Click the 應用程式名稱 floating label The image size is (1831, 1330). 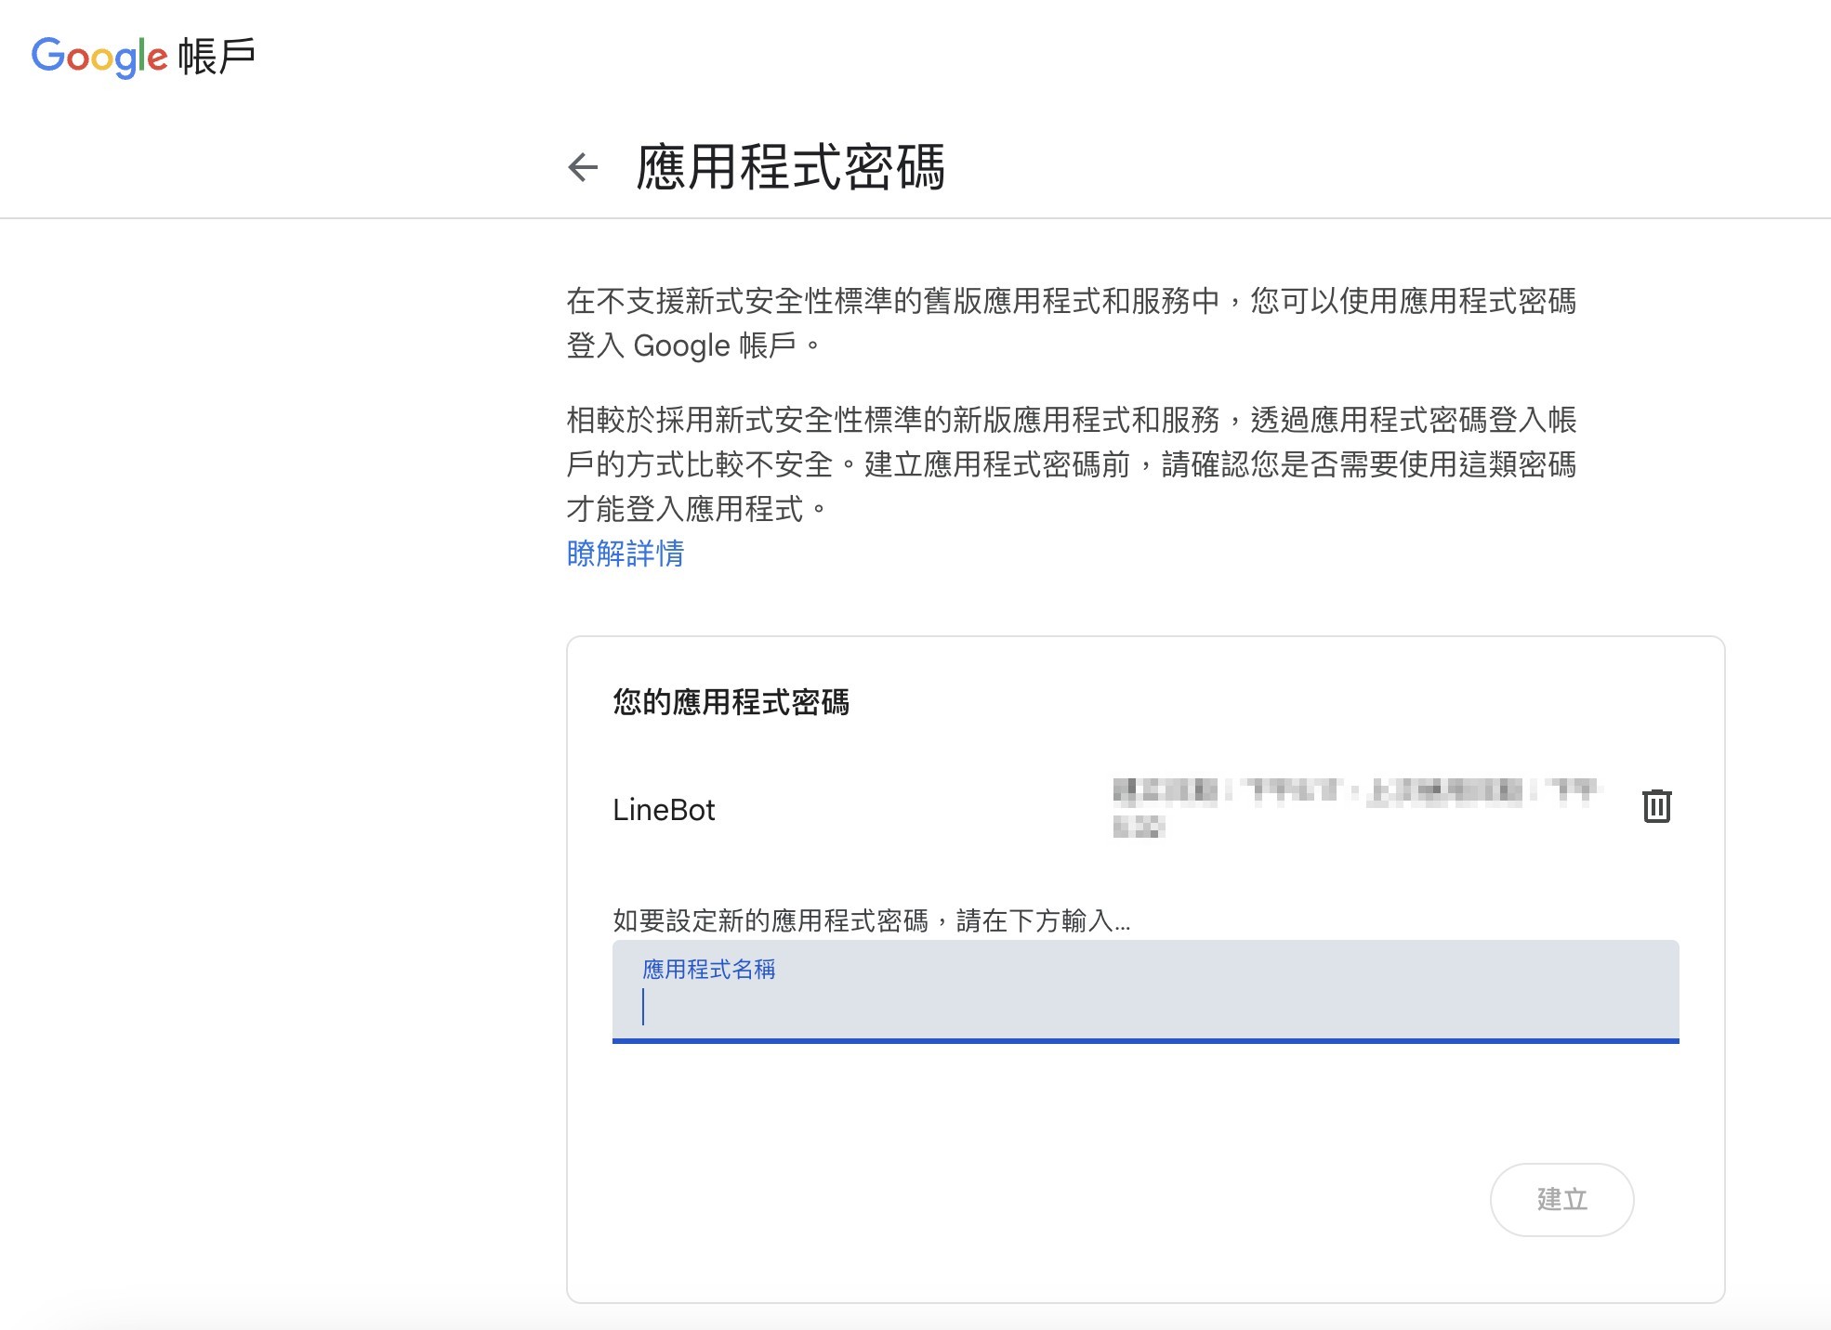click(708, 970)
